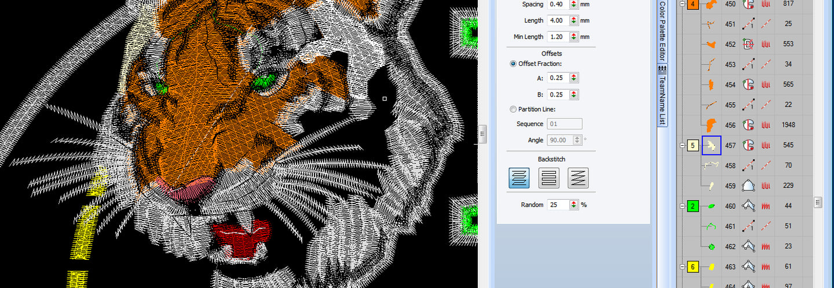Select the yellow color 6 swatch
Viewport: 834px width, 288px height.
pyautogui.click(x=693, y=267)
